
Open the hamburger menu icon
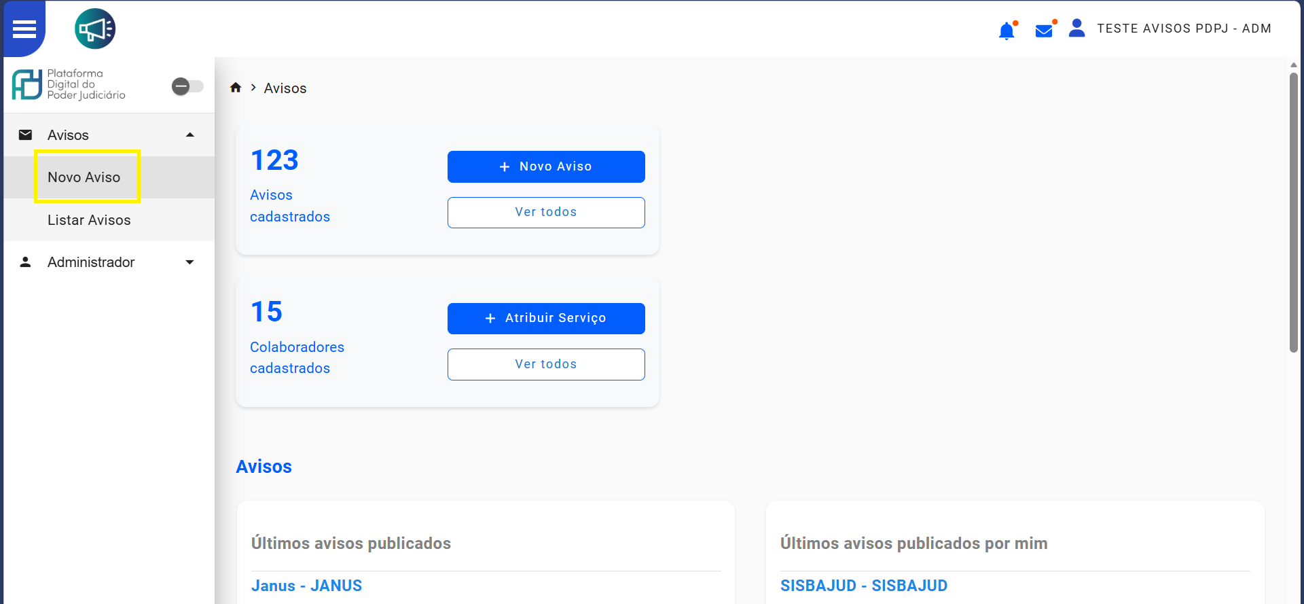24,29
